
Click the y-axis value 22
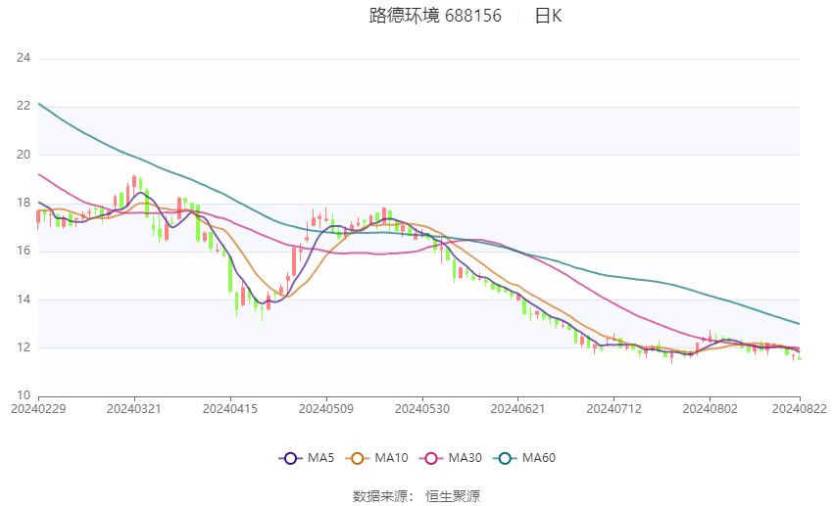coord(24,106)
